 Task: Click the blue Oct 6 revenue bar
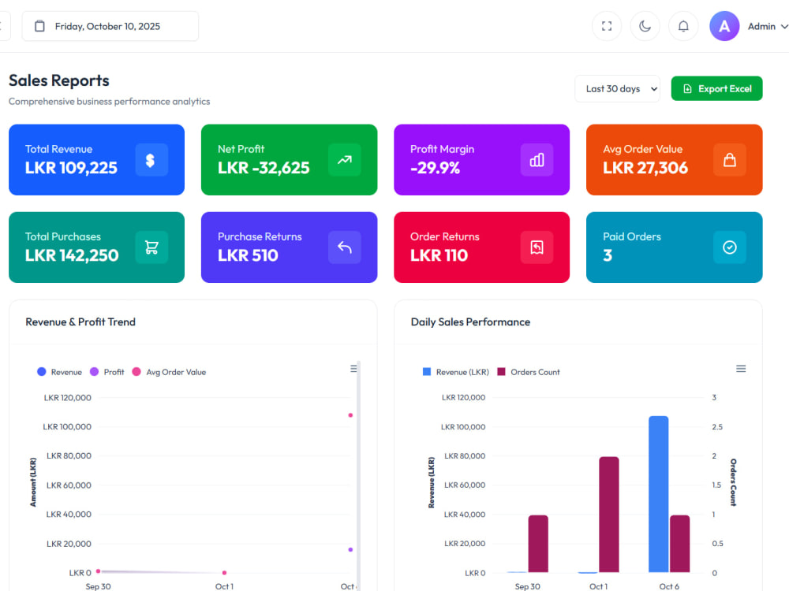(658, 494)
